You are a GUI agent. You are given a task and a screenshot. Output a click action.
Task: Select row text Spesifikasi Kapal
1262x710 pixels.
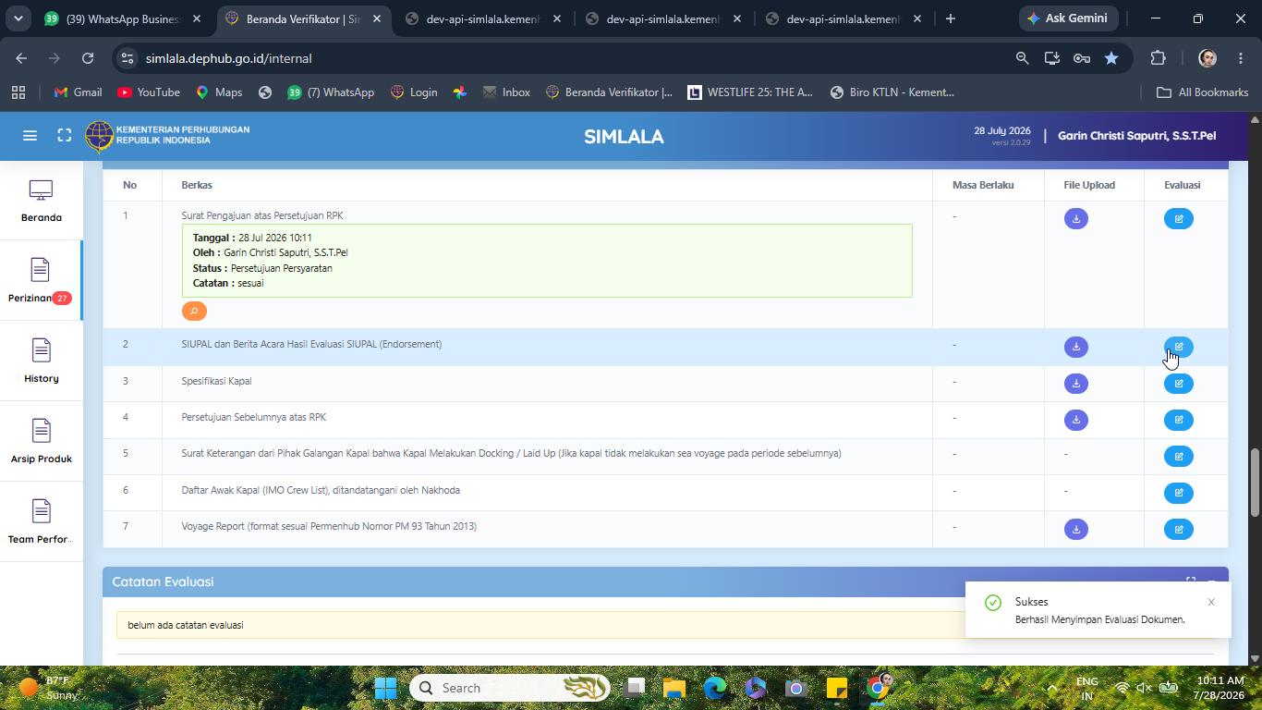tap(216, 381)
